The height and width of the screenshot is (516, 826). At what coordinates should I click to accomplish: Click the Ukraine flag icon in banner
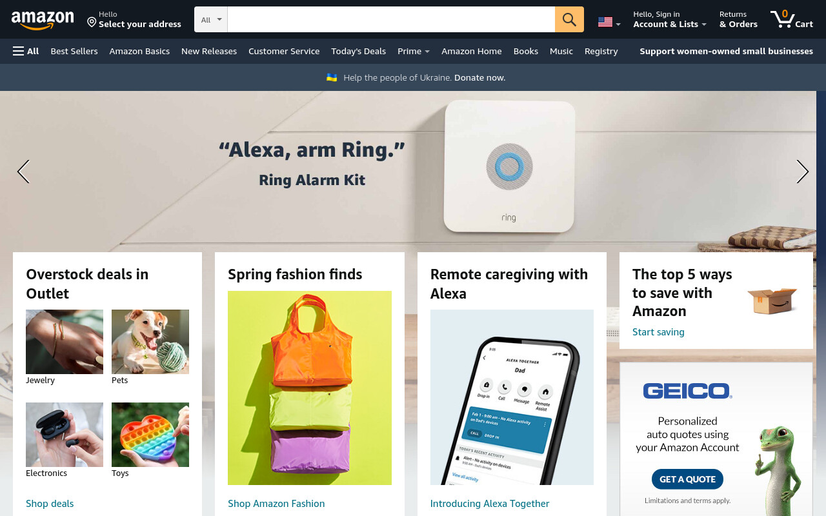(x=332, y=77)
